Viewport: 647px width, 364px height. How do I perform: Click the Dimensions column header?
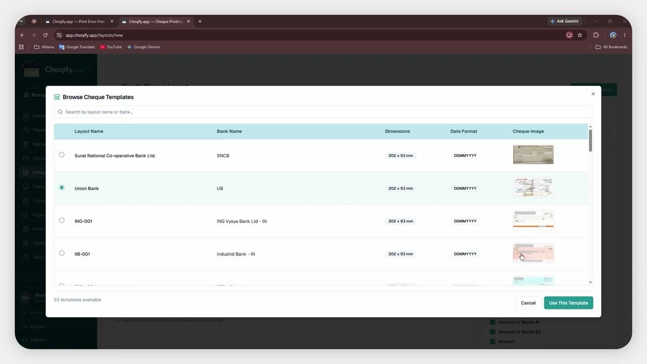(397, 131)
